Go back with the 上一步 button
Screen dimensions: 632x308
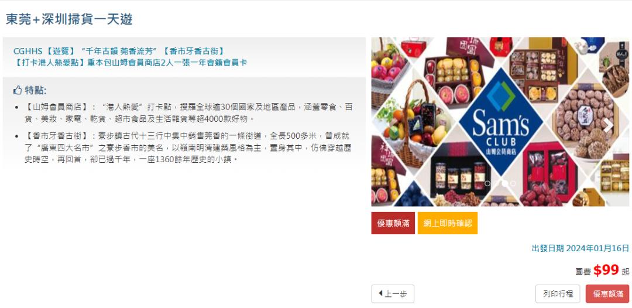pyautogui.click(x=393, y=294)
